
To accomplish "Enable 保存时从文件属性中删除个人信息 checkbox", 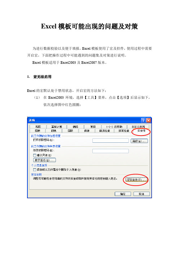I will coord(34,170).
